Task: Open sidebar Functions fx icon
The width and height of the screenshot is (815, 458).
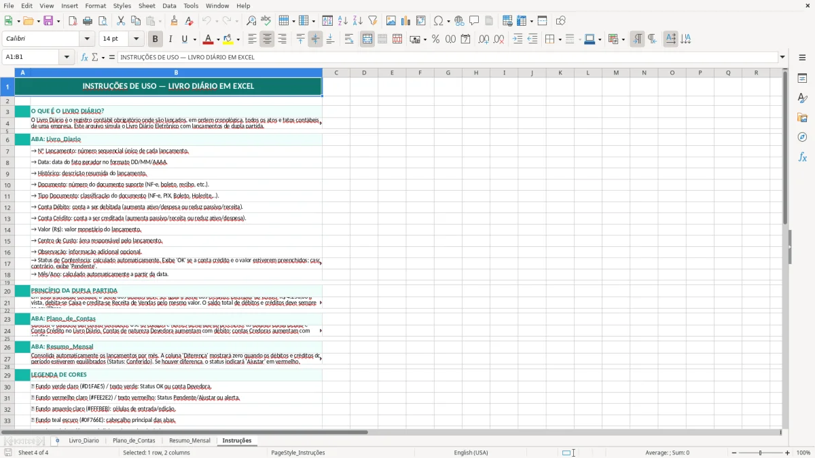Action: point(802,157)
